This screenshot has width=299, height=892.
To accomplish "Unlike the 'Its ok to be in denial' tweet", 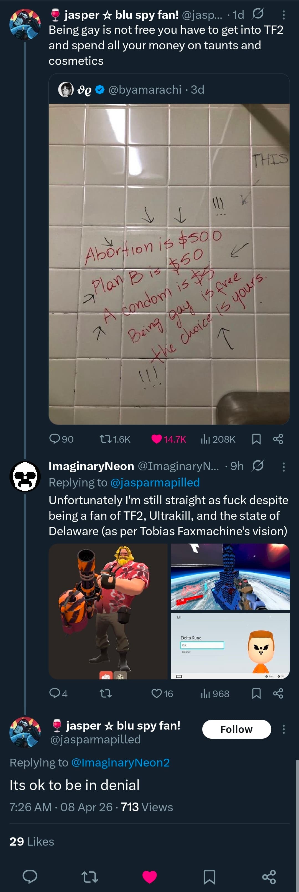I will (x=150, y=876).
